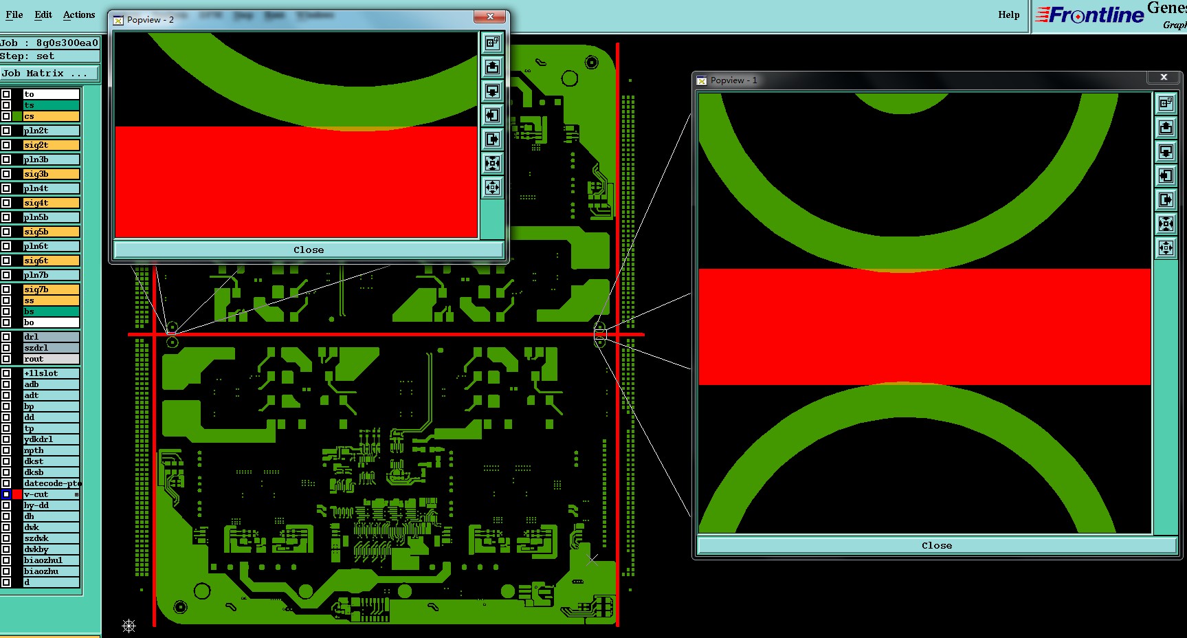Enable checkbox for layer to

(6, 94)
